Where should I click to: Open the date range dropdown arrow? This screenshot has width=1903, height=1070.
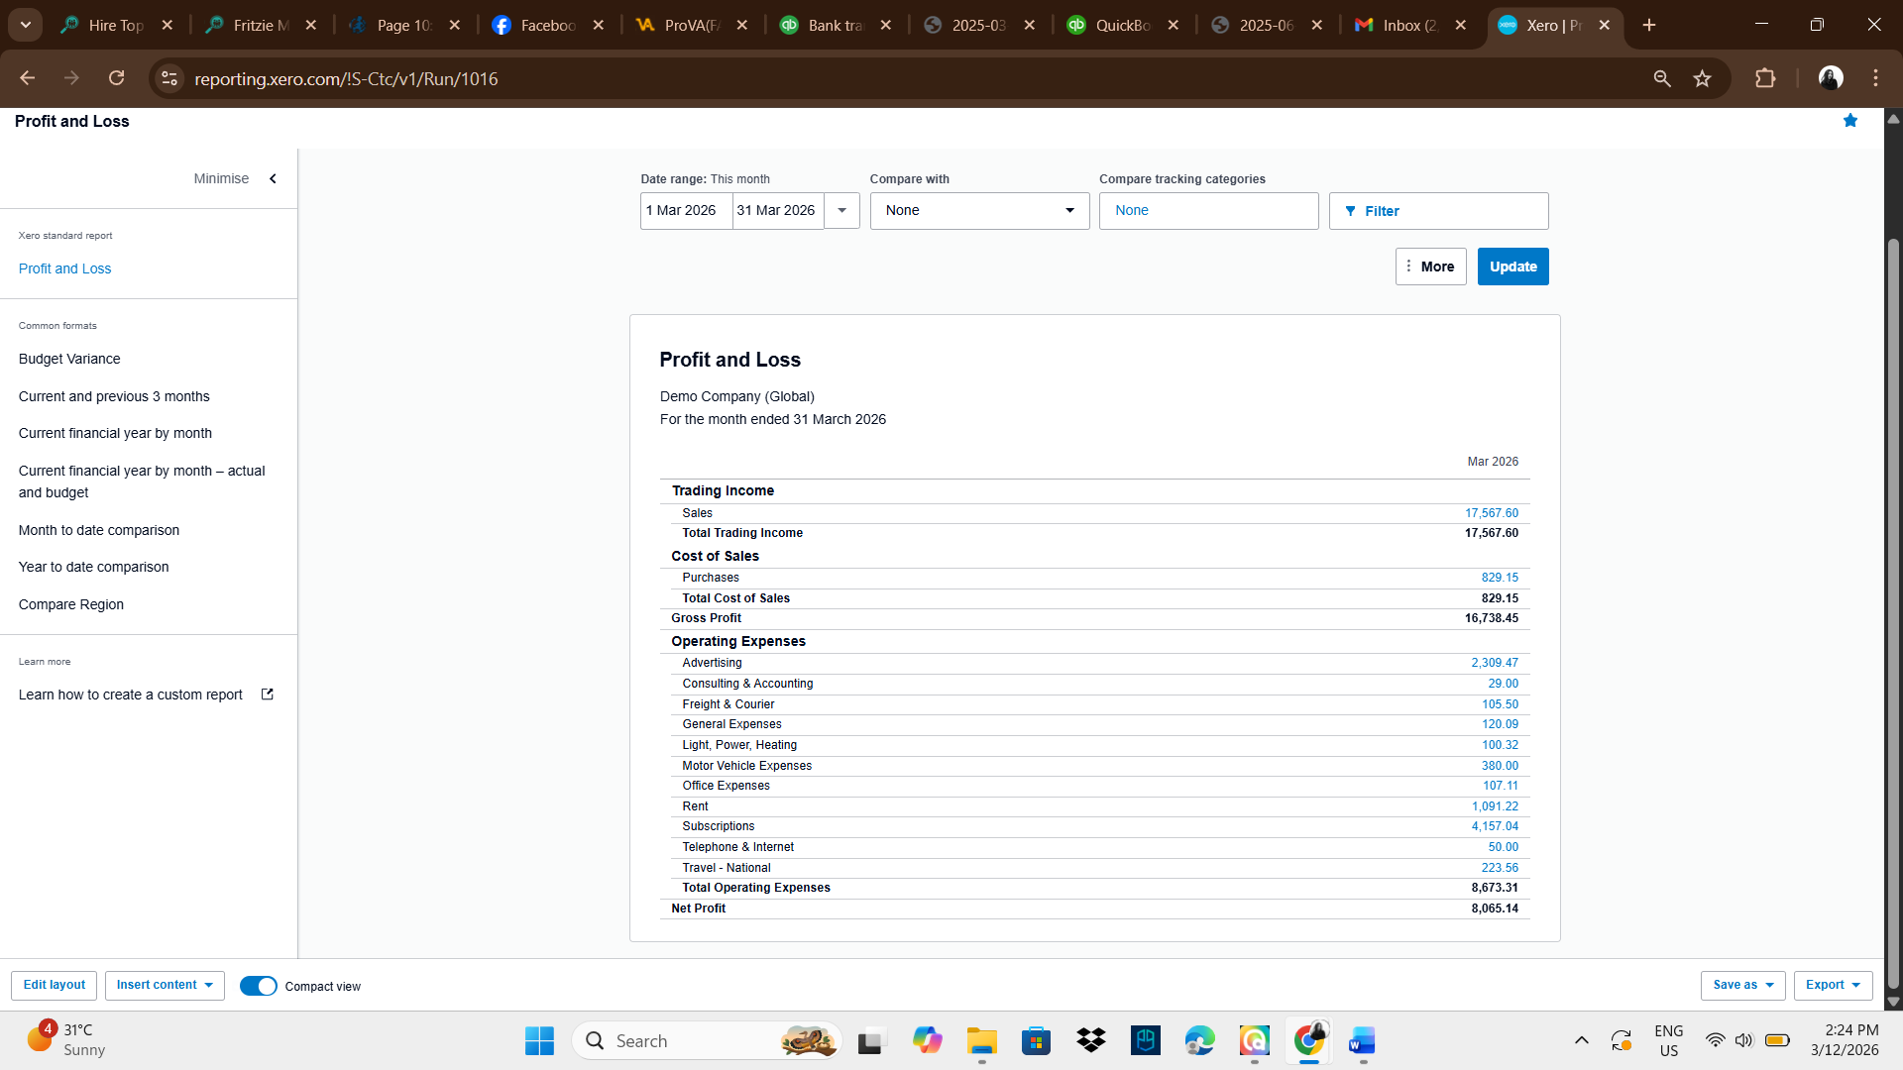841,211
